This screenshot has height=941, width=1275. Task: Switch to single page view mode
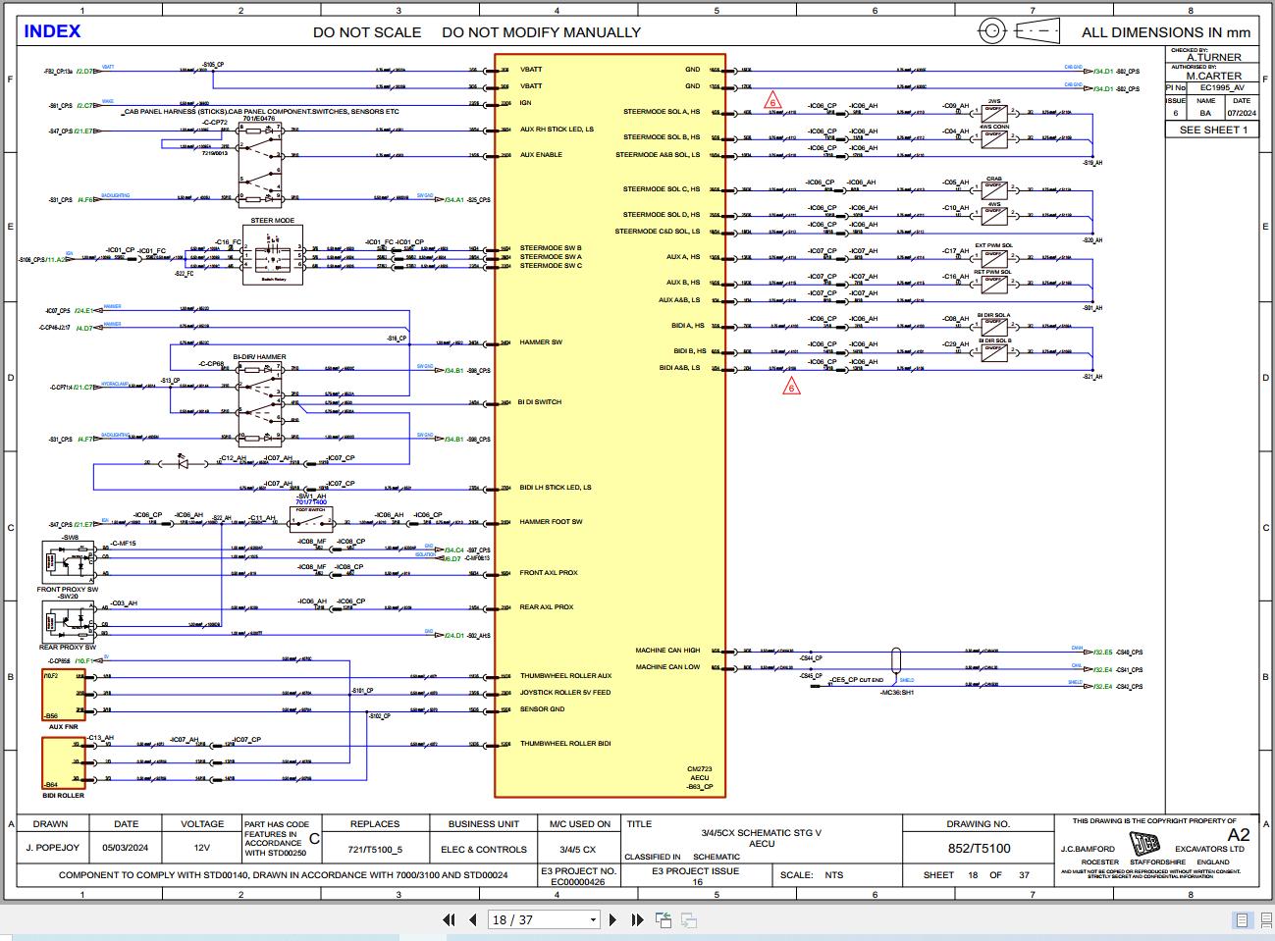pyautogui.click(x=1242, y=919)
